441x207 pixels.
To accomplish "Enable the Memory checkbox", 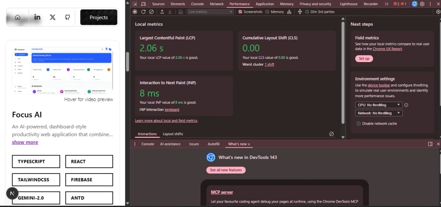I will (x=267, y=12).
